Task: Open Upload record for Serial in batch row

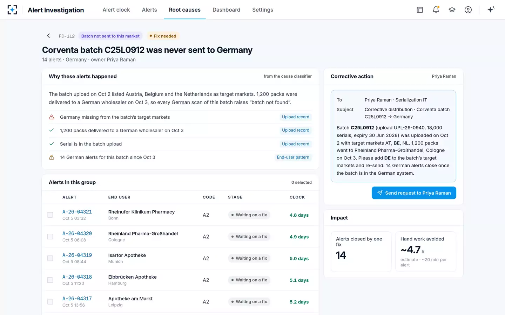Action: click(x=296, y=144)
